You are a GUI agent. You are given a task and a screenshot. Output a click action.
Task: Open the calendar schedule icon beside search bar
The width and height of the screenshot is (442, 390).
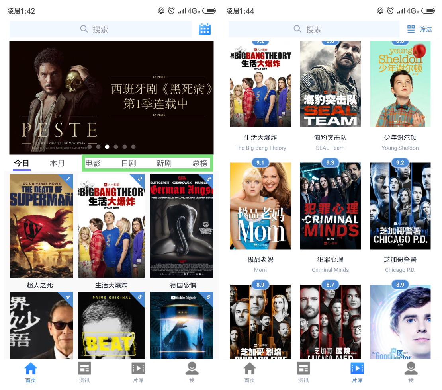pyautogui.click(x=205, y=29)
